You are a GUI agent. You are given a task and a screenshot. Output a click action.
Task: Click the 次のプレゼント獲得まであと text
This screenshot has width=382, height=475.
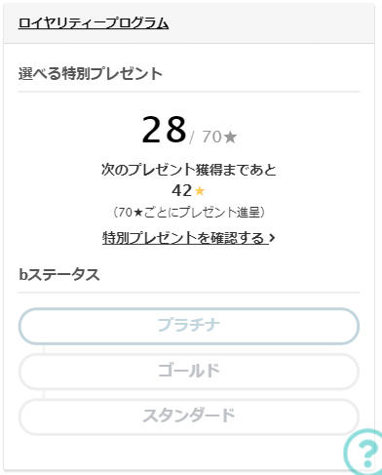tap(189, 170)
